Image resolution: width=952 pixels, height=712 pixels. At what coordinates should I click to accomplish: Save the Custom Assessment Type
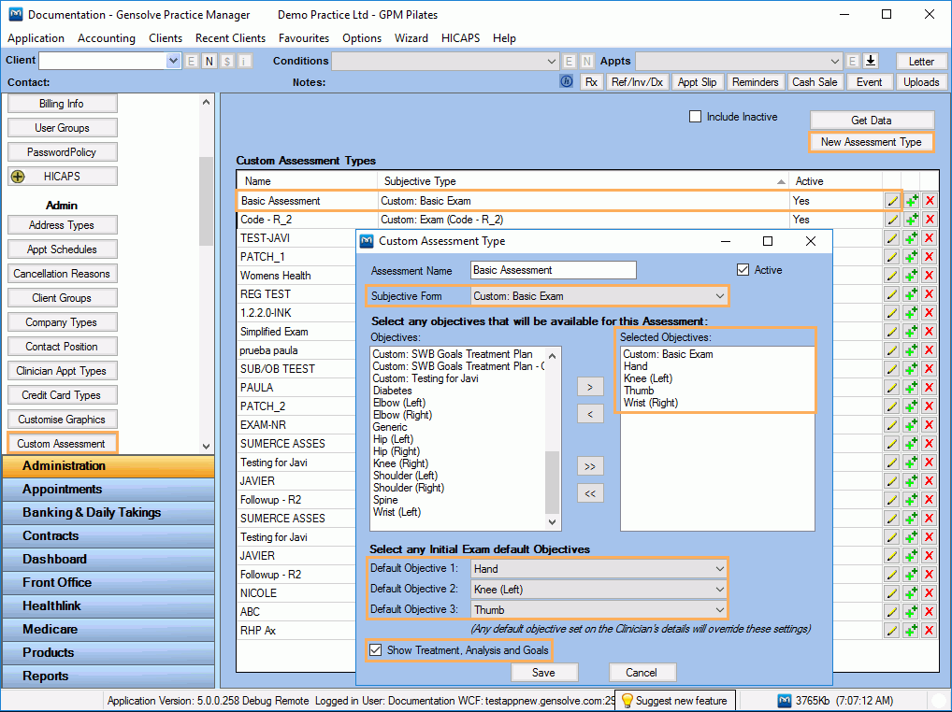[544, 672]
